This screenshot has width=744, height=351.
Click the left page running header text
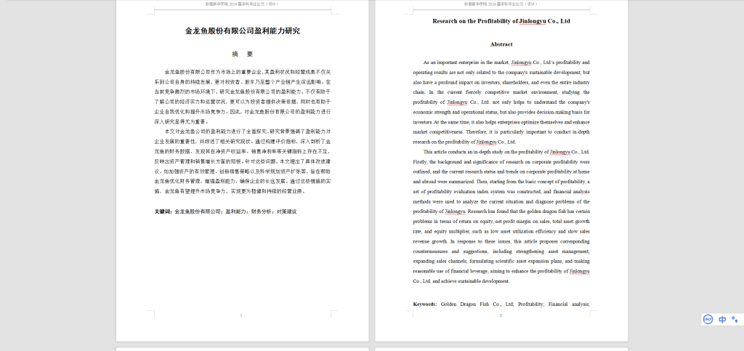[x=242, y=4]
